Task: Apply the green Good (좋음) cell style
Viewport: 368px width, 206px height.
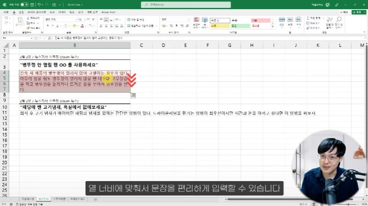Action: [240, 26]
